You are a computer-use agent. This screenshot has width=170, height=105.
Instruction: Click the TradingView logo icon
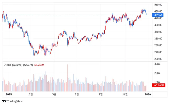[4, 101]
